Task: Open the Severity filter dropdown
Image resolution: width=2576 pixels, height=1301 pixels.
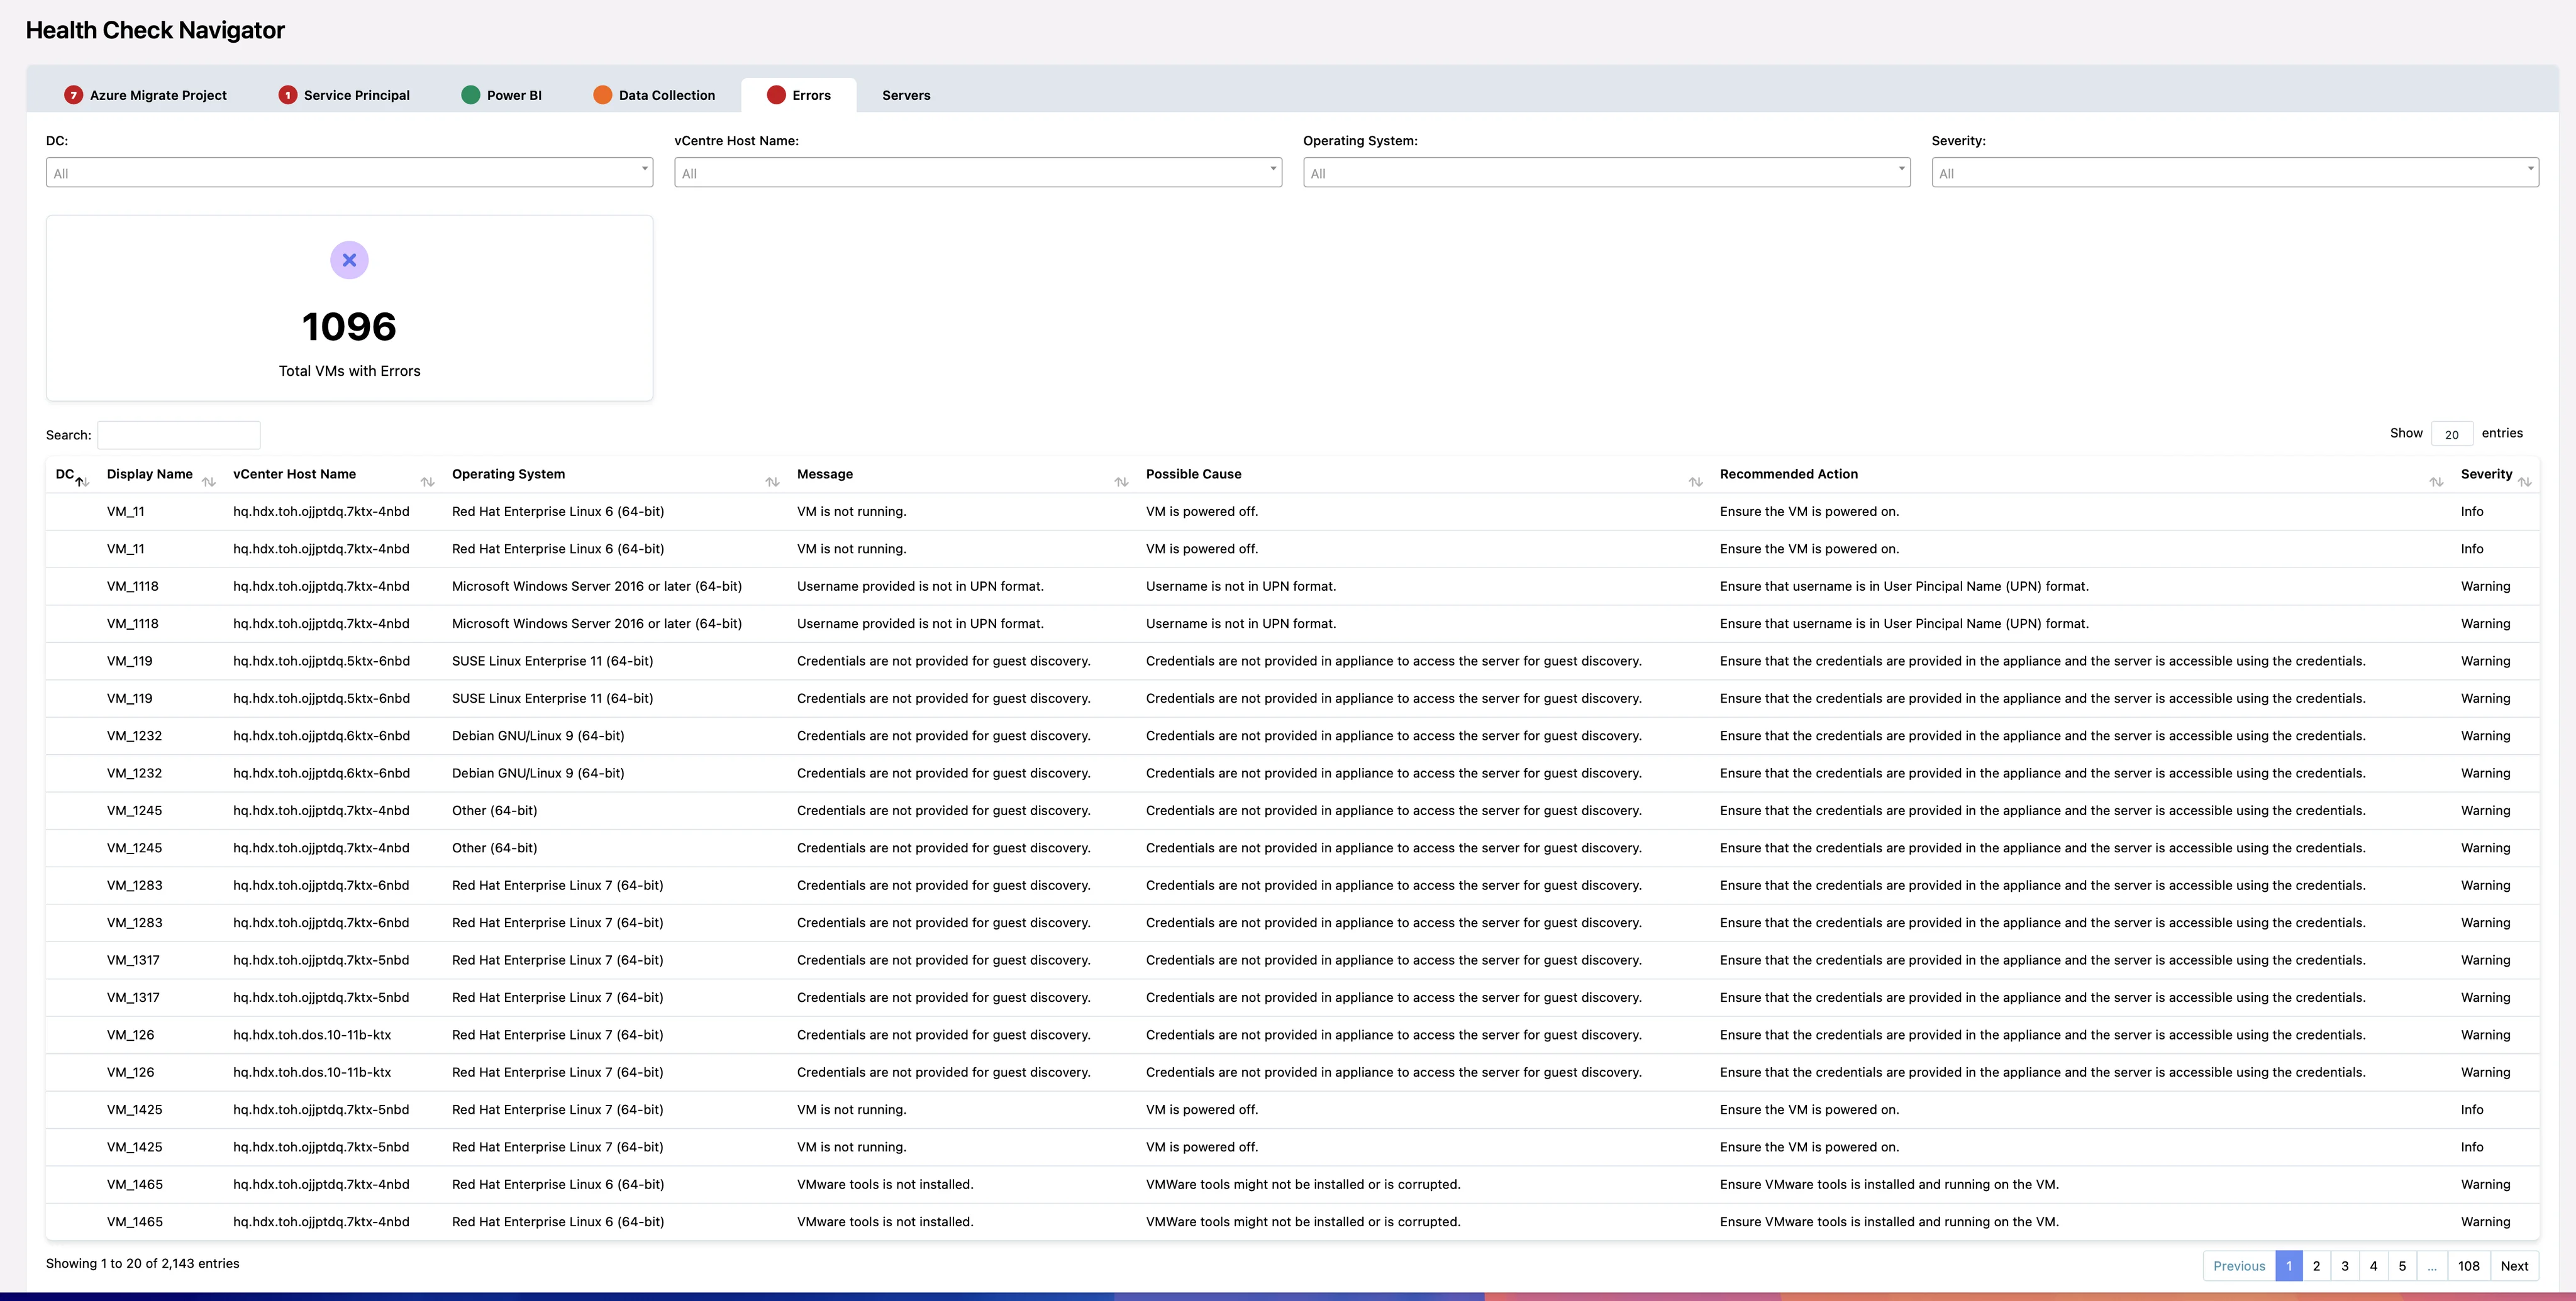Action: [2235, 172]
